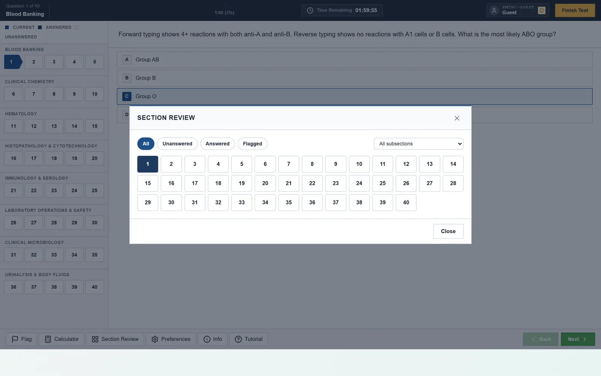
Task: Open Preferences via the gear icon
Action: (155, 339)
